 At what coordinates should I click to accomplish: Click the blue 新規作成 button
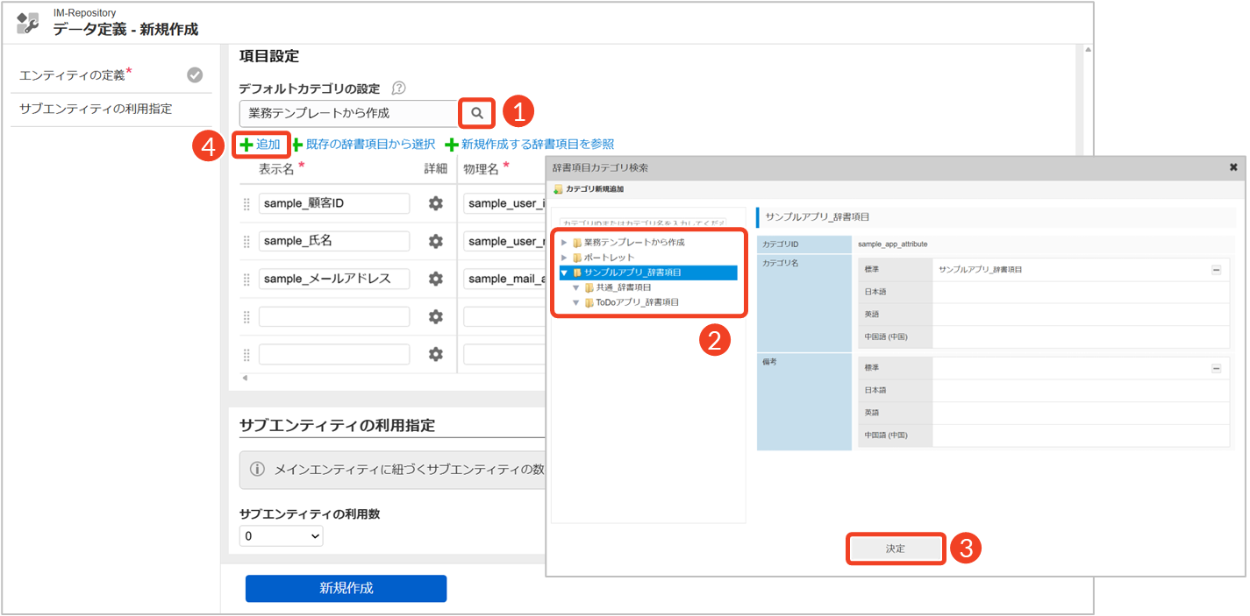pyautogui.click(x=346, y=588)
